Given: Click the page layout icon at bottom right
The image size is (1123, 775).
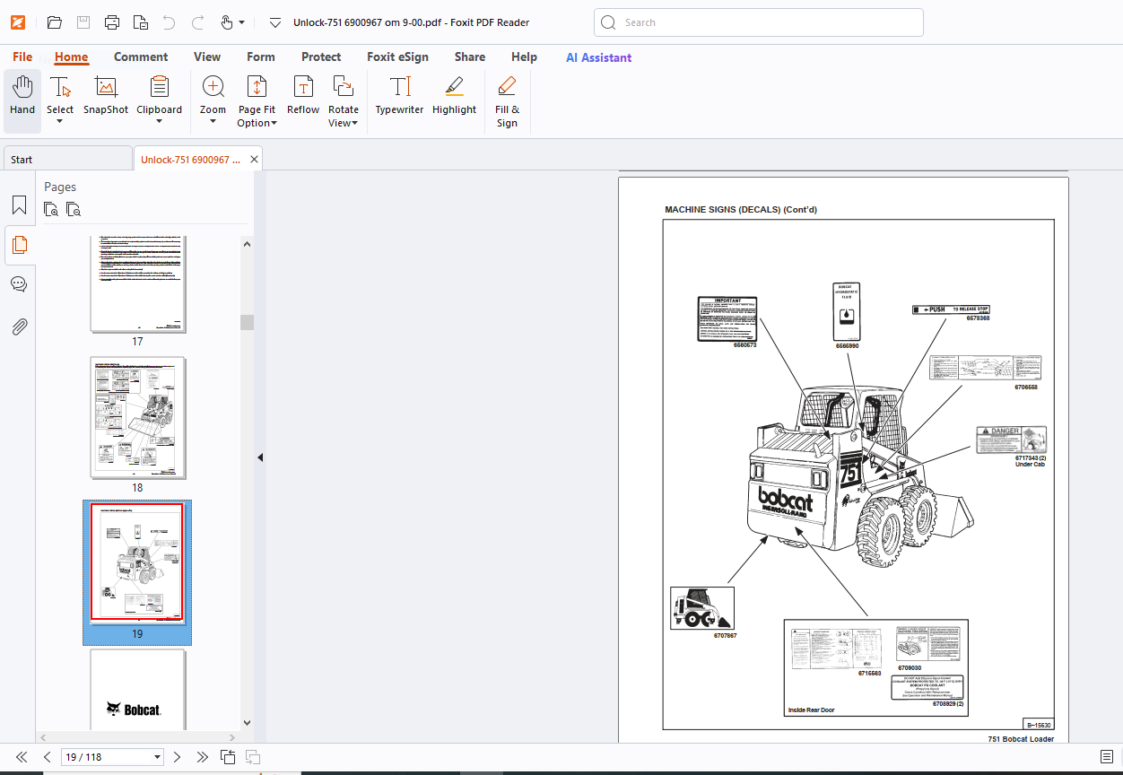Looking at the screenshot, I should coord(1107,757).
